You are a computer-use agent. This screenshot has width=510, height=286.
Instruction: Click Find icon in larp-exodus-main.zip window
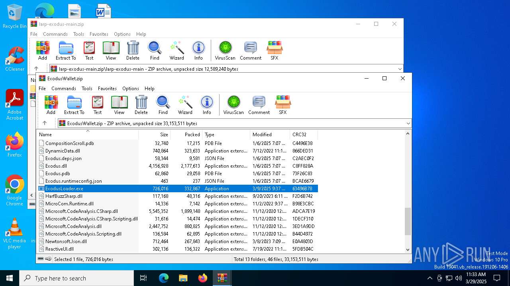tap(155, 50)
